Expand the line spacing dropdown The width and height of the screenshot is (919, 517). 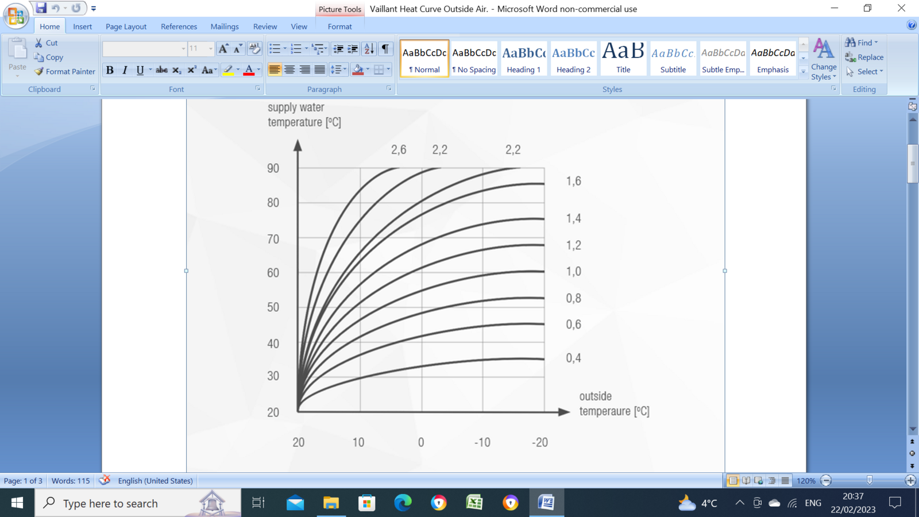[x=345, y=70]
